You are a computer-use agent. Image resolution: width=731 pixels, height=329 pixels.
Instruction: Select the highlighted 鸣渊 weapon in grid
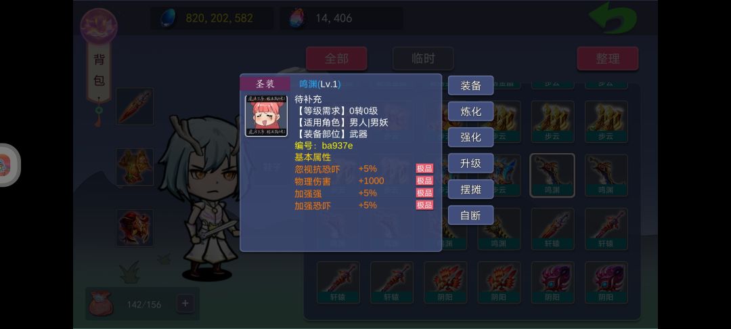[x=552, y=175]
